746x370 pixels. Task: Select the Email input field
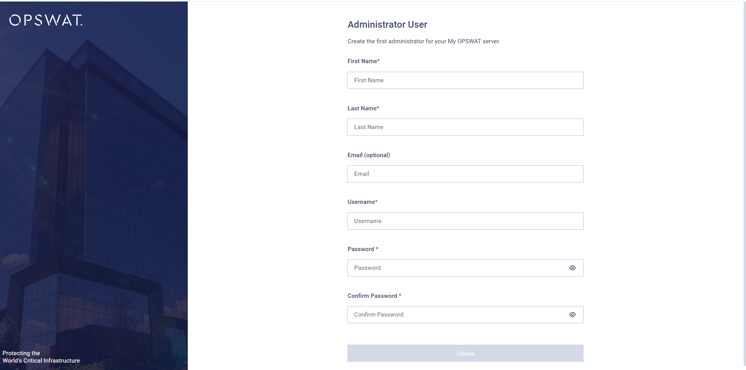click(465, 174)
